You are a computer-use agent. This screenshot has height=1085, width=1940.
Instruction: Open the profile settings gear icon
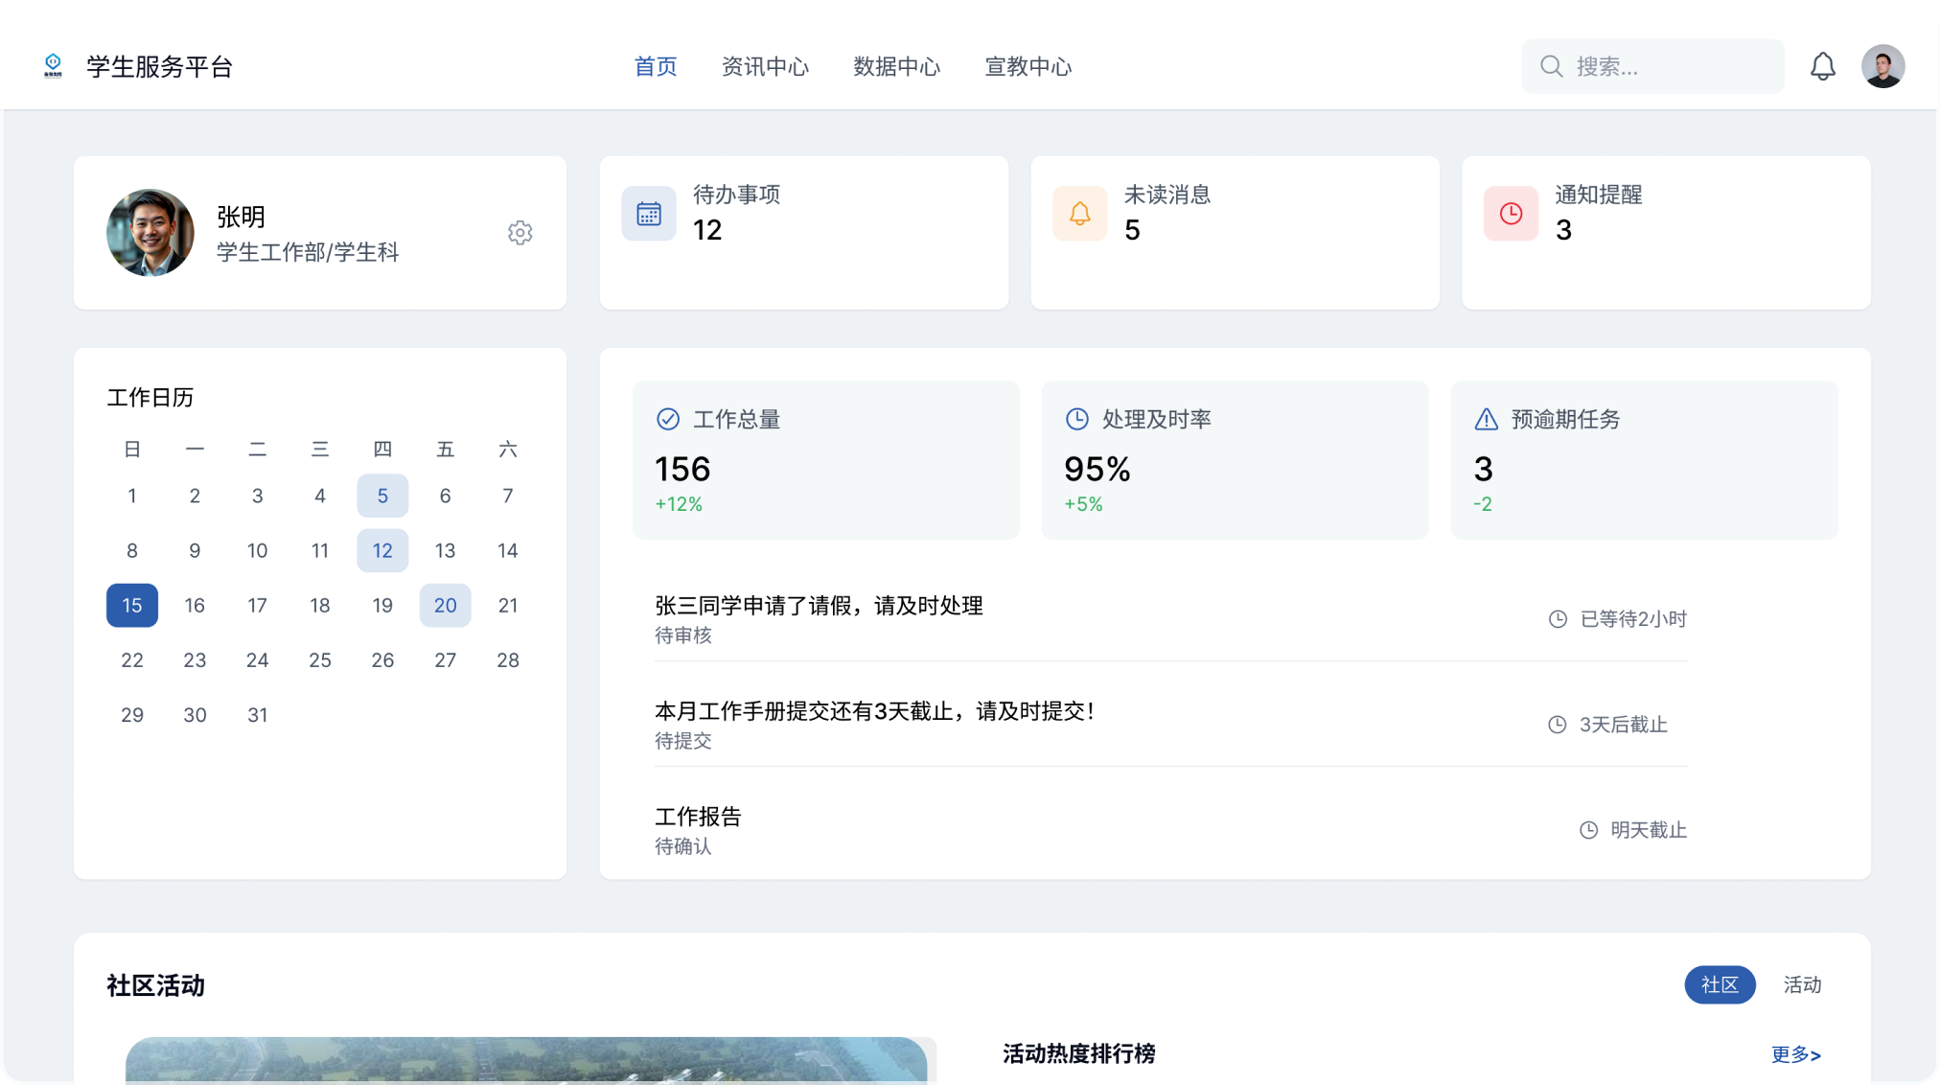[520, 233]
